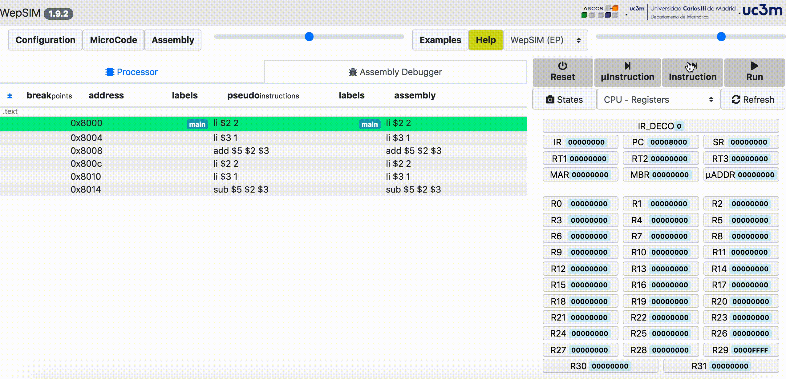The width and height of the screenshot is (786, 379).
Task: Click the yellow Help button
Action: click(x=486, y=40)
